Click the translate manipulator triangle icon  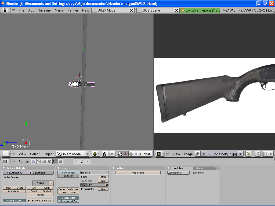click(125, 154)
